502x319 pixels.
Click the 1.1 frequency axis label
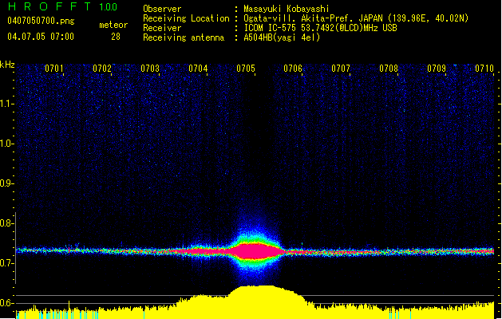(x=7, y=104)
